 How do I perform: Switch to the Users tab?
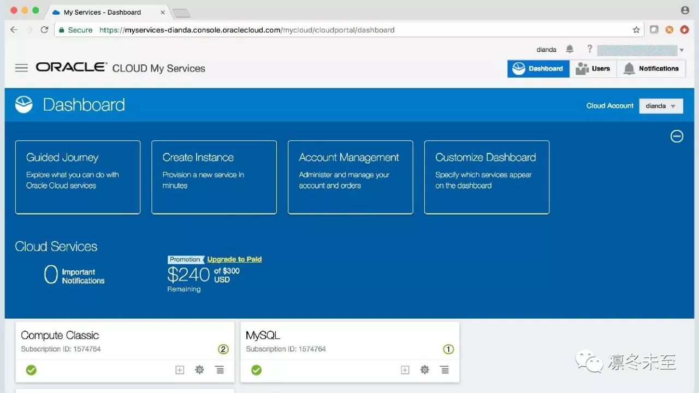[593, 69]
